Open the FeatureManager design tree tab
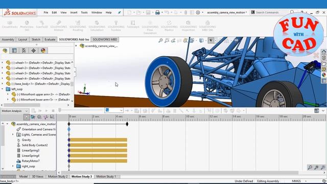This screenshot has width=327, height=184. click(x=5, y=51)
